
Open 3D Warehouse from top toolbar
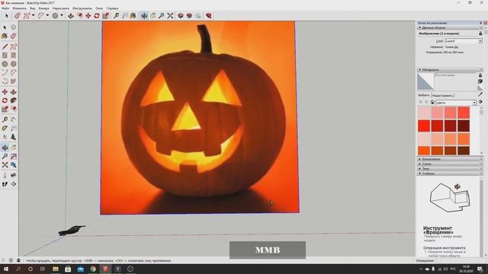(181, 15)
